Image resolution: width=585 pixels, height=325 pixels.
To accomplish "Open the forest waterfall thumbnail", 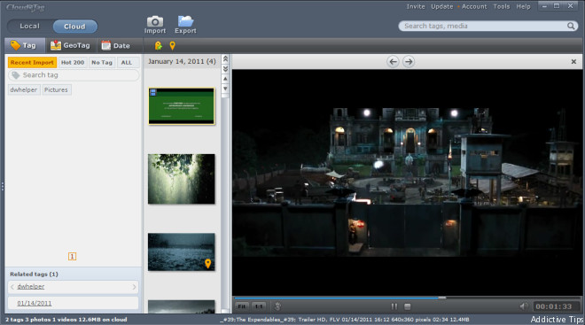I will click(x=182, y=179).
